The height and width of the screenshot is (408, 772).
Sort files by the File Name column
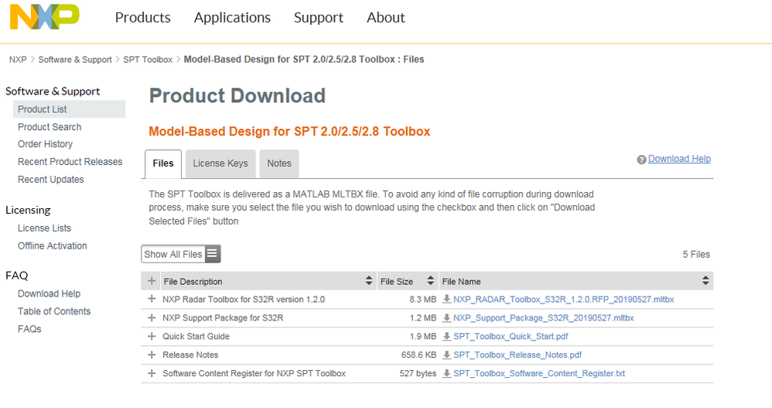pyautogui.click(x=705, y=281)
